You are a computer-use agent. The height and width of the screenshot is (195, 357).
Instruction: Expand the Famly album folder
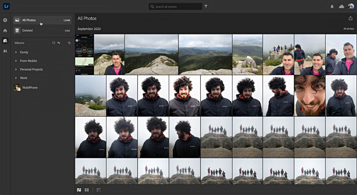click(16, 52)
